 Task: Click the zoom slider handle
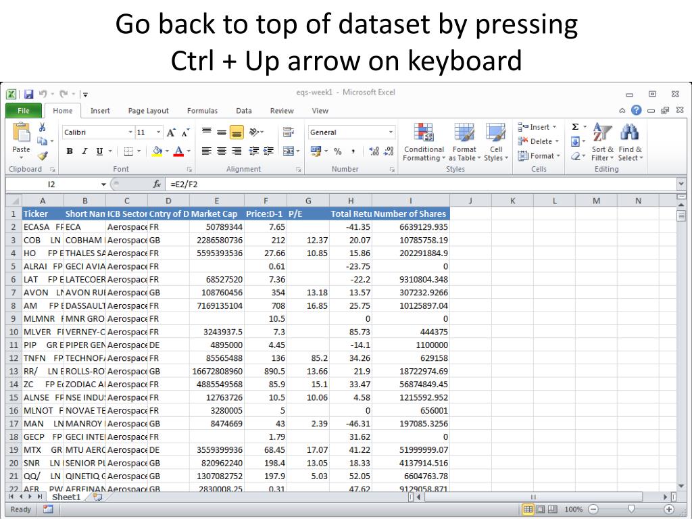tap(631, 510)
